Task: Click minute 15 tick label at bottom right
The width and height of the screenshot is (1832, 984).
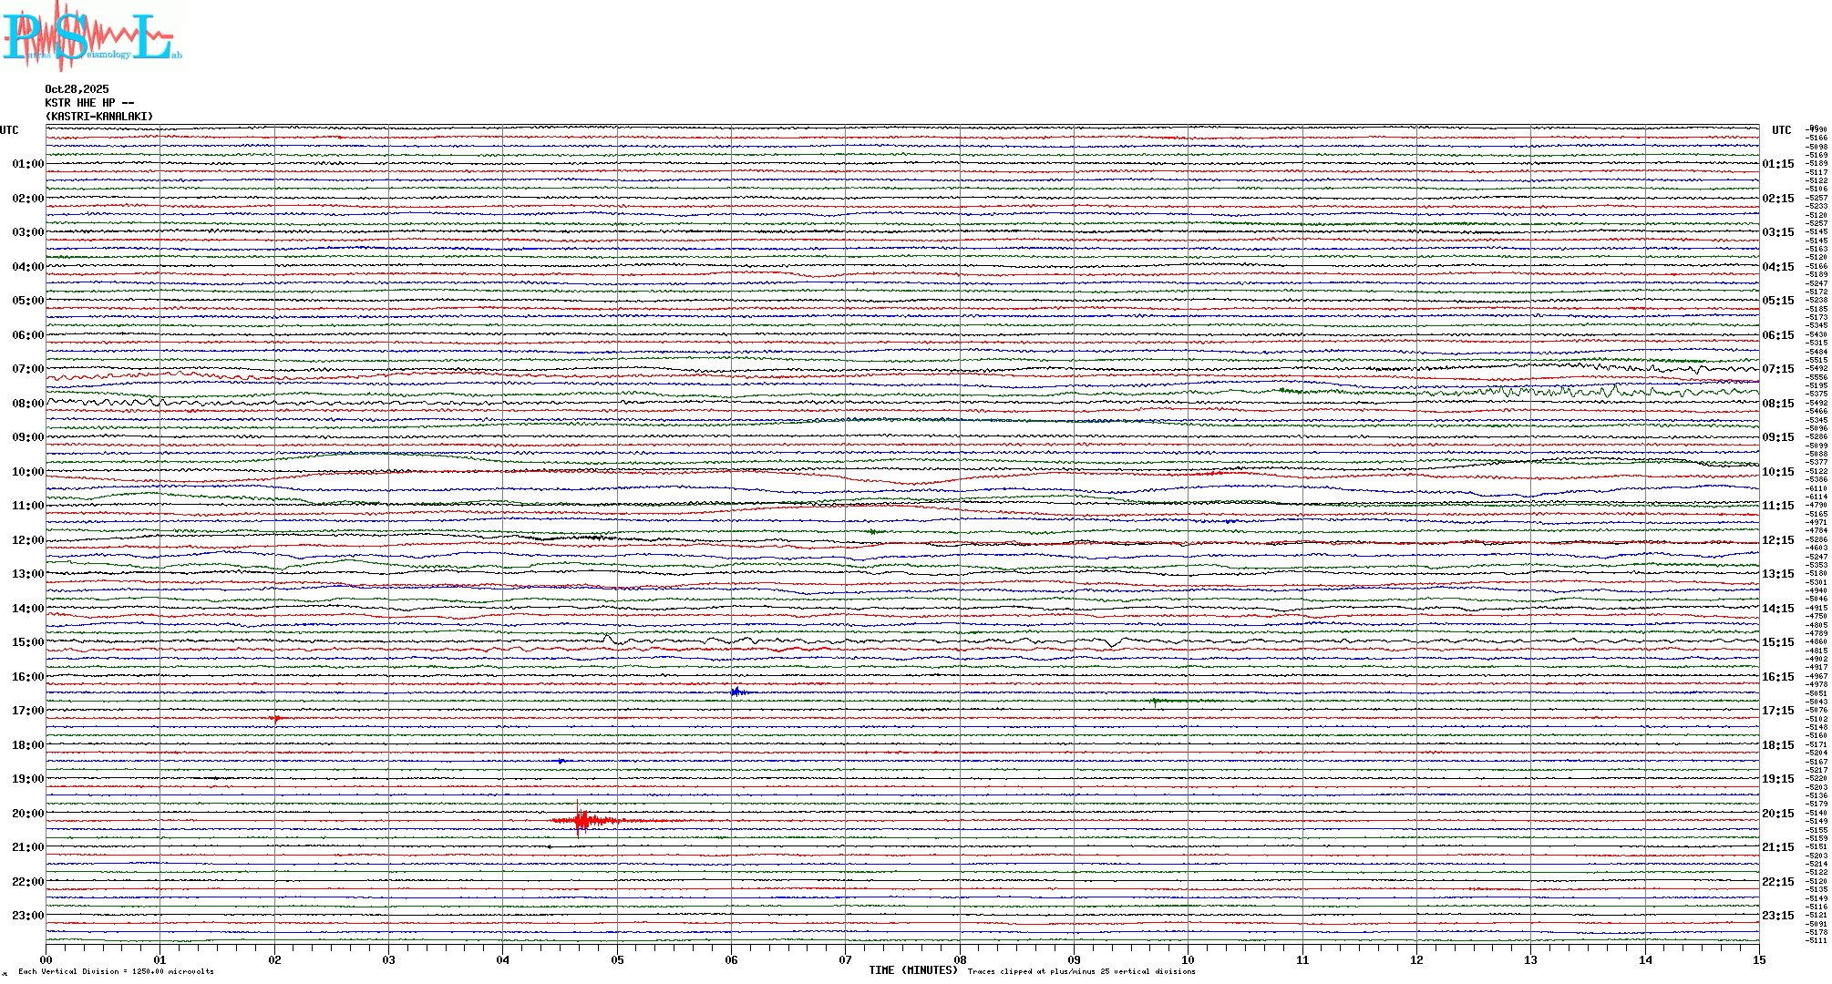Action: pos(1758,959)
